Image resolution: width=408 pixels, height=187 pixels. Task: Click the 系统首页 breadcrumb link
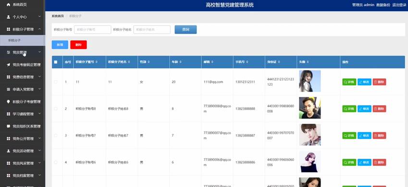(x=58, y=16)
